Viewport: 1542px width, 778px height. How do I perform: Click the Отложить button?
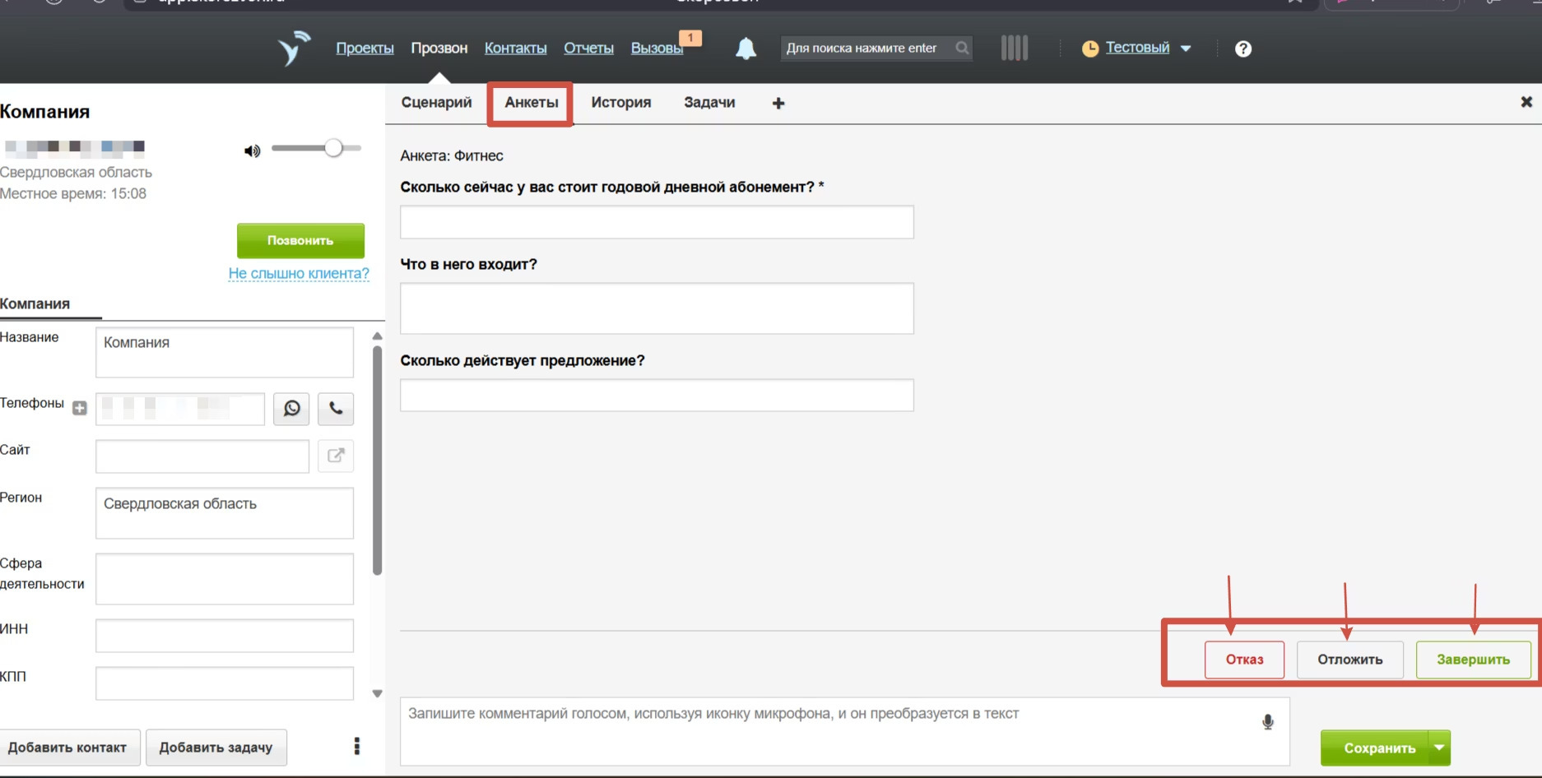[1349, 660]
